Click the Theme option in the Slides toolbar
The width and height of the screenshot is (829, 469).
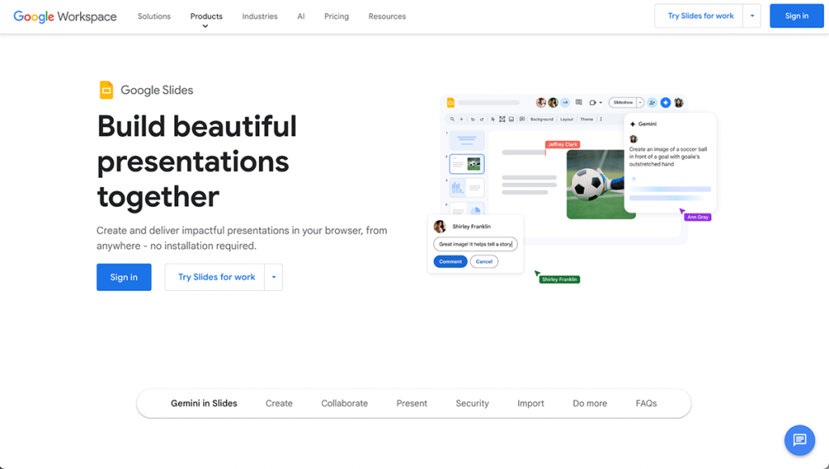[587, 117]
